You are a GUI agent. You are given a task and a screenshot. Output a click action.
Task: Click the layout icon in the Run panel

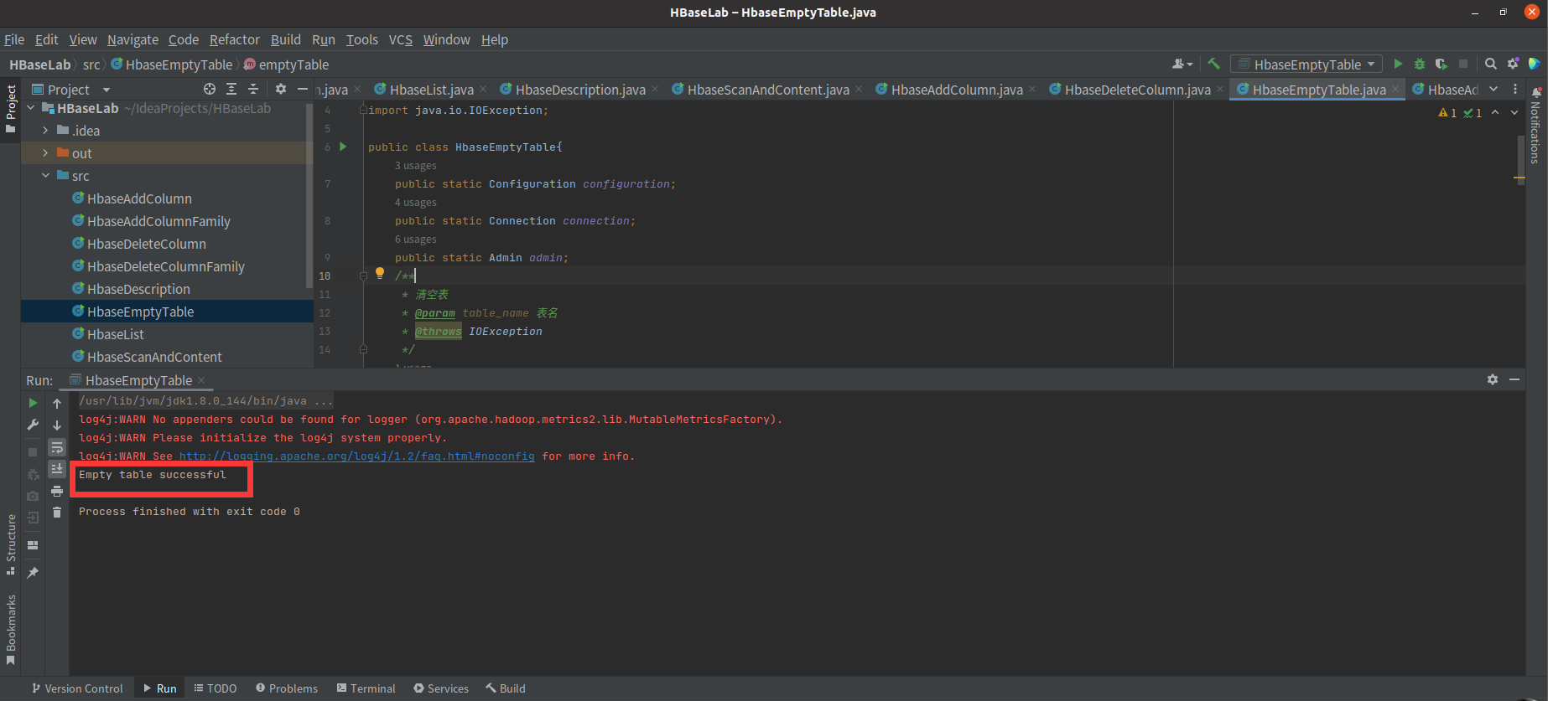33,545
